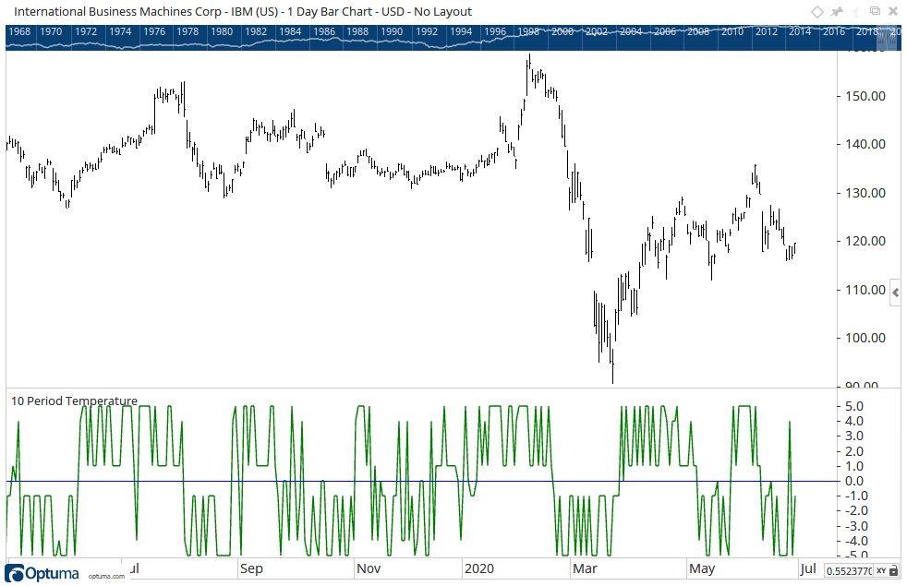Viewport: 907px width, 586px height.
Task: Click the 2020 label on the date axis
Action: point(479,568)
